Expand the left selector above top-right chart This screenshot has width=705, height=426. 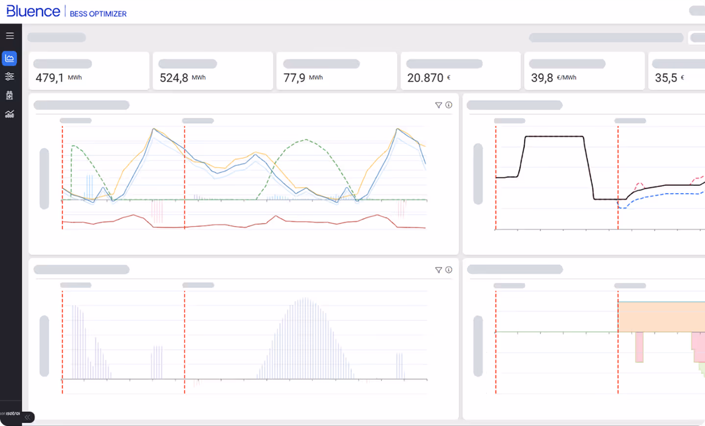coord(509,120)
